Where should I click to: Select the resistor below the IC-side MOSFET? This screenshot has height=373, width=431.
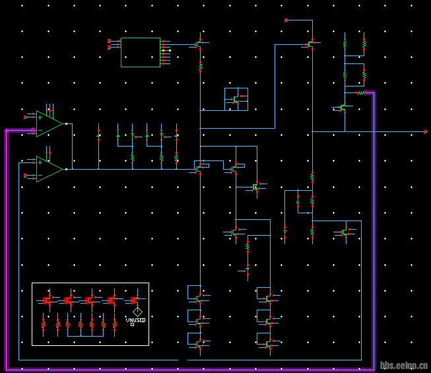201,67
